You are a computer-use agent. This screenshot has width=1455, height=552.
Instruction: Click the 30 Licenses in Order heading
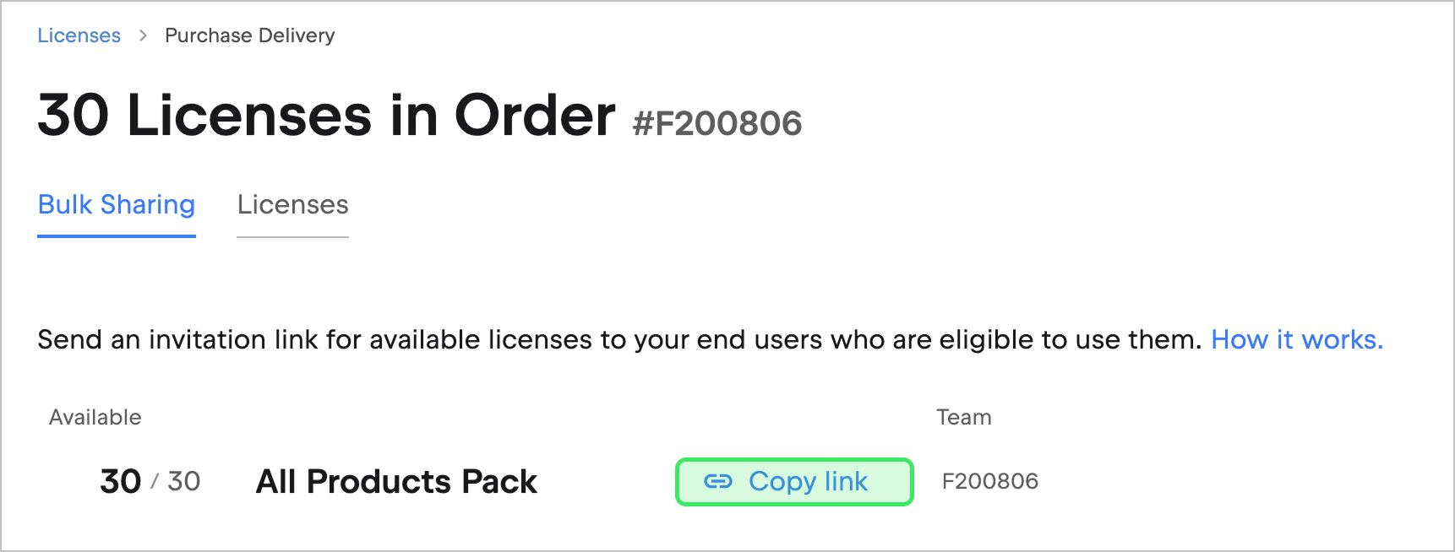(326, 116)
